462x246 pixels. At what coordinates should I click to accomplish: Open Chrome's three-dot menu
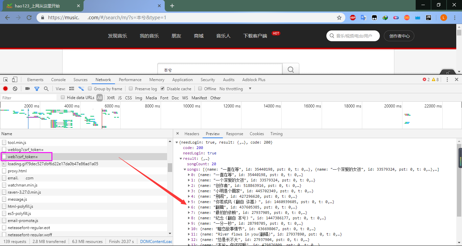click(455, 18)
